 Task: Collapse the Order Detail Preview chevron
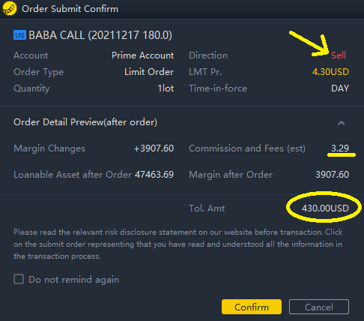pos(342,123)
